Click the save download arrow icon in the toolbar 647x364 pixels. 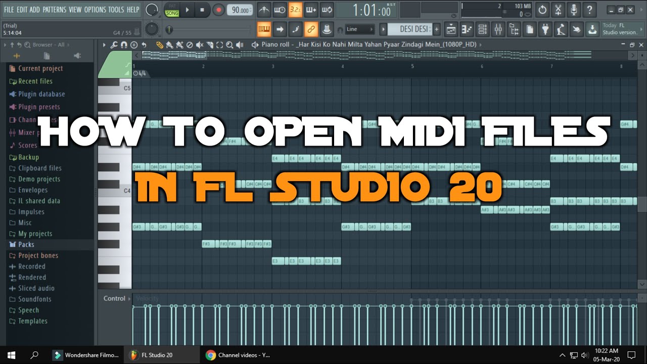point(592,29)
